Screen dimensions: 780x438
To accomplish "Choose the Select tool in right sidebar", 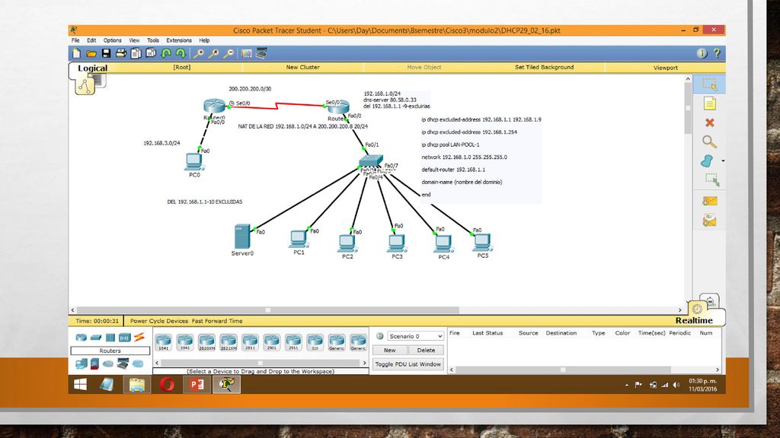I will pyautogui.click(x=709, y=84).
